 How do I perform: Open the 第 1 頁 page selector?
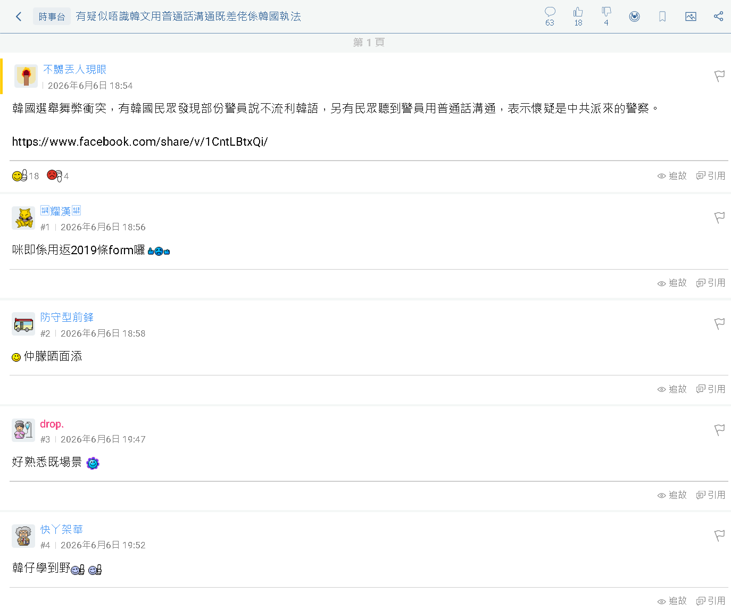tap(369, 43)
